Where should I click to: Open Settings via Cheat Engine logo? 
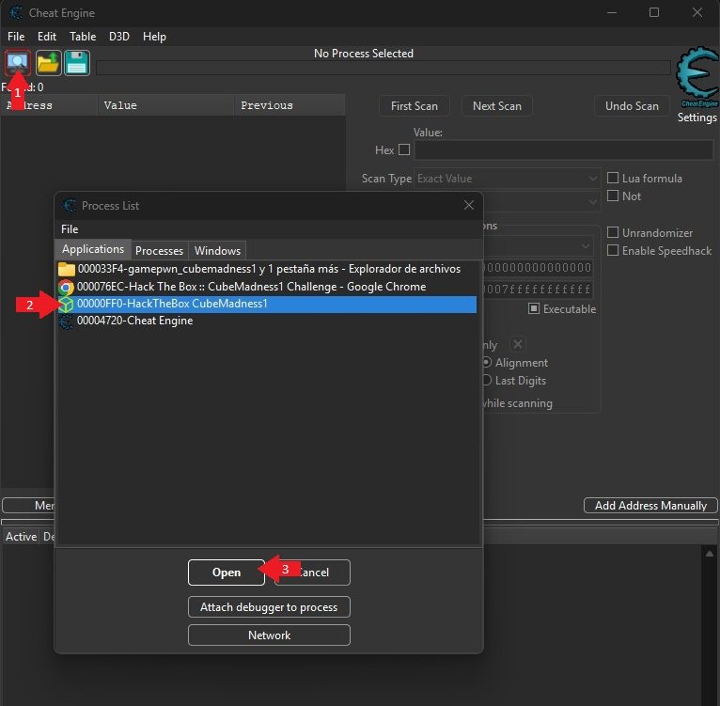[697, 76]
